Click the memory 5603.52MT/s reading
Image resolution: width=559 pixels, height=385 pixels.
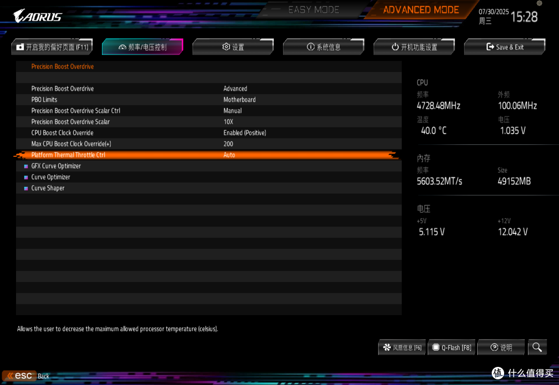click(x=439, y=181)
